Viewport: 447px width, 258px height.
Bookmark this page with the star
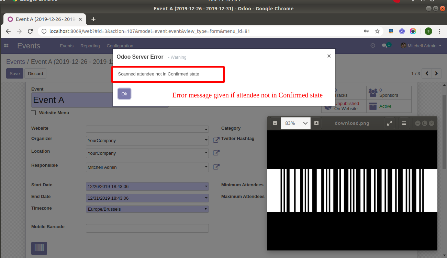click(x=377, y=31)
